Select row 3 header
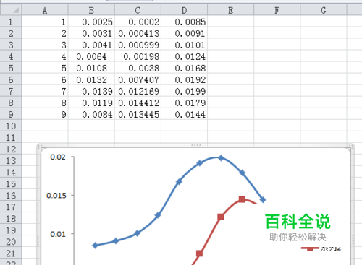Screen dimensions: 362x265 [x=11, y=45]
